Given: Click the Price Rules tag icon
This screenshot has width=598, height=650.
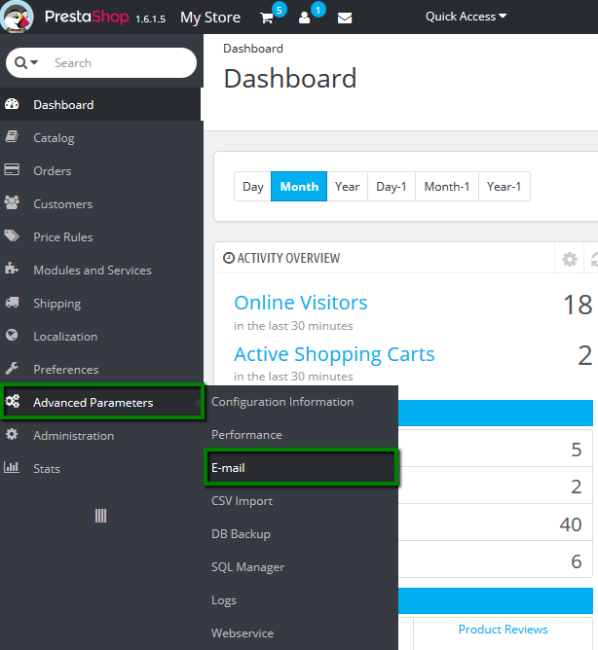Looking at the screenshot, I should pyautogui.click(x=12, y=235).
